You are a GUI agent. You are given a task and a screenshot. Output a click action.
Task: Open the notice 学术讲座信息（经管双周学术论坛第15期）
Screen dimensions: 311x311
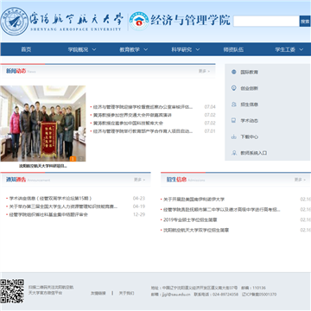click(x=51, y=199)
